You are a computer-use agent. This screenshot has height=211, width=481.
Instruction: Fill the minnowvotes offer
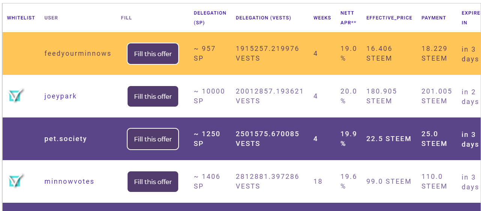coord(153,182)
